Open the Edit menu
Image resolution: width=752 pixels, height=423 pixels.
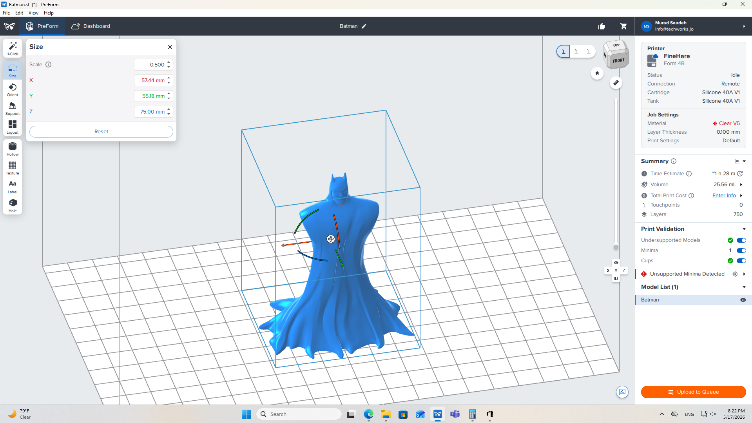coord(19,13)
